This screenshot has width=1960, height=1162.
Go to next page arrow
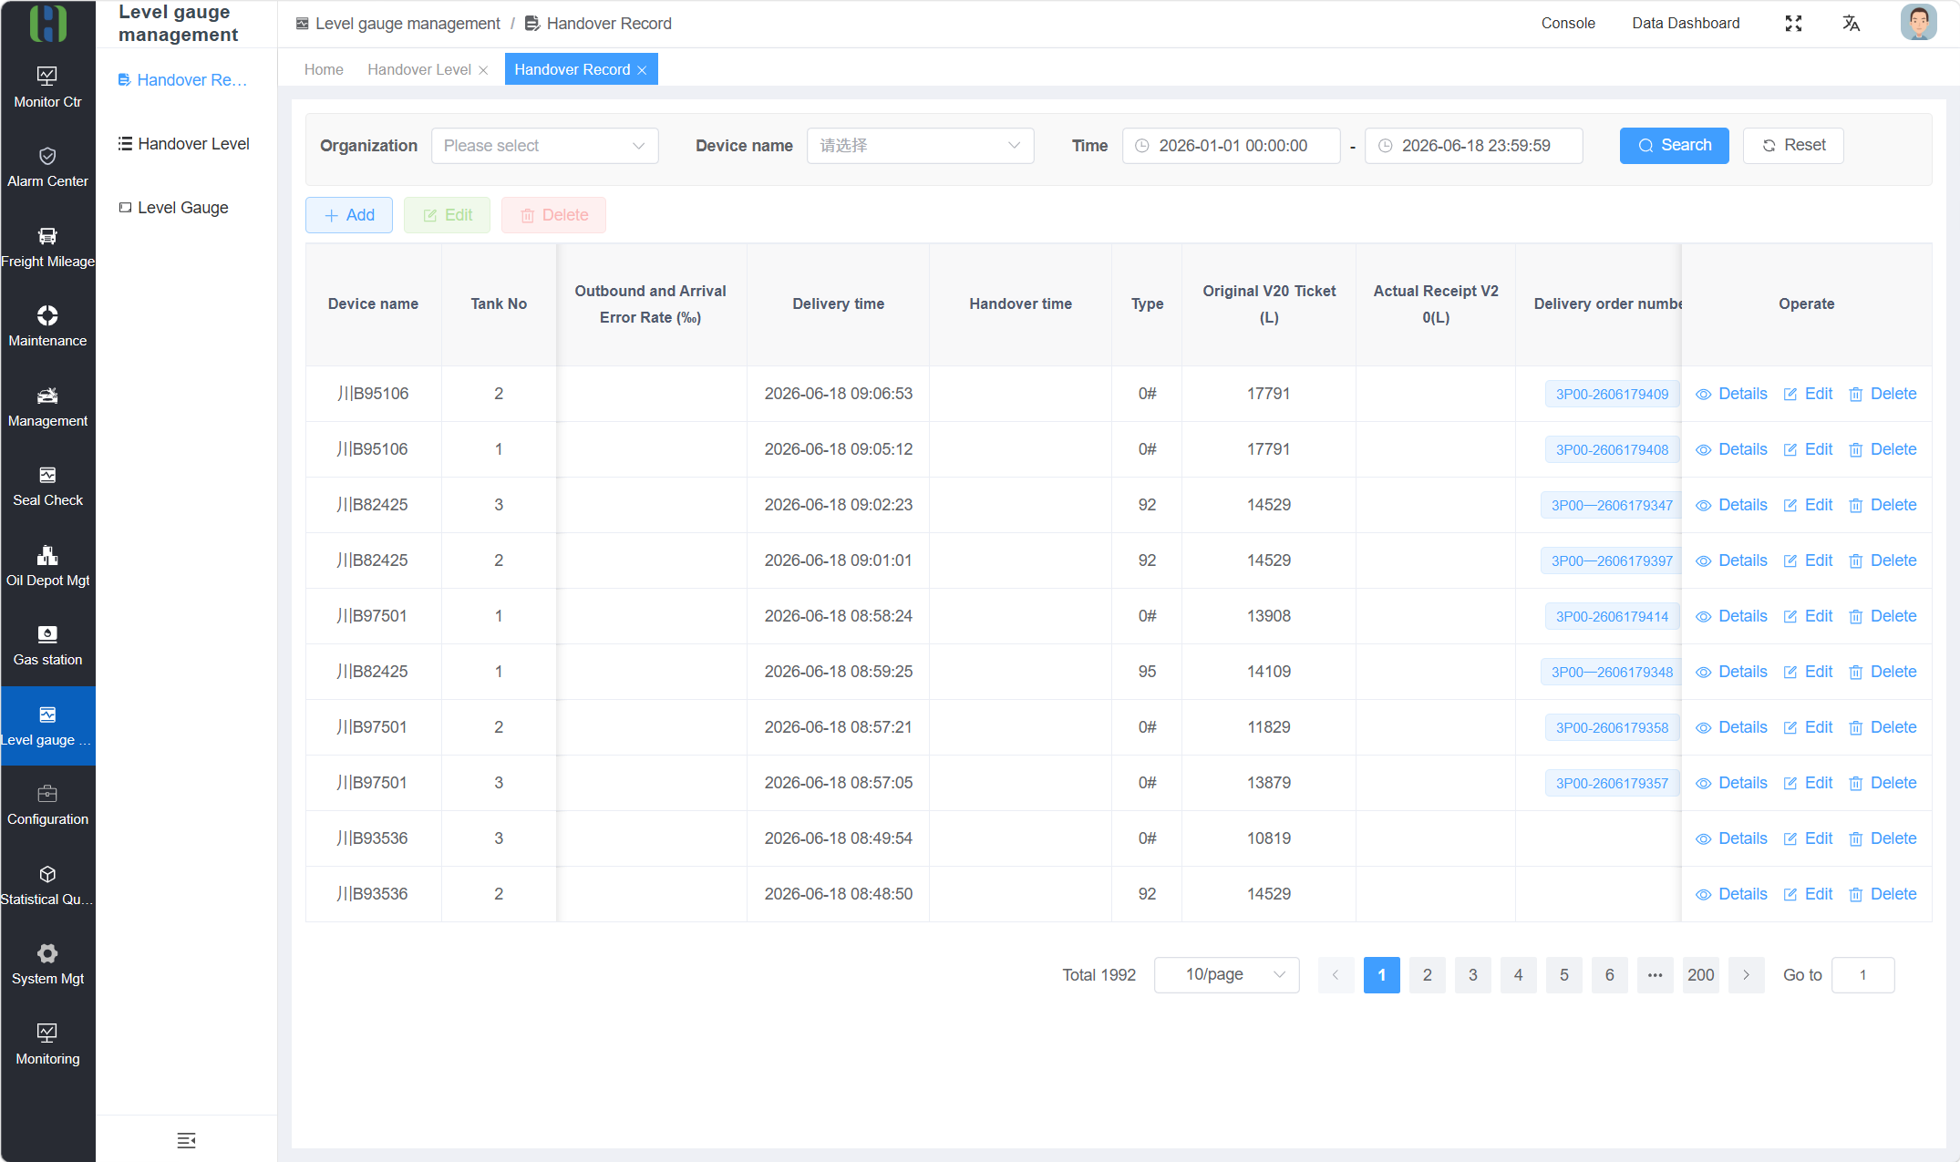pos(1746,975)
